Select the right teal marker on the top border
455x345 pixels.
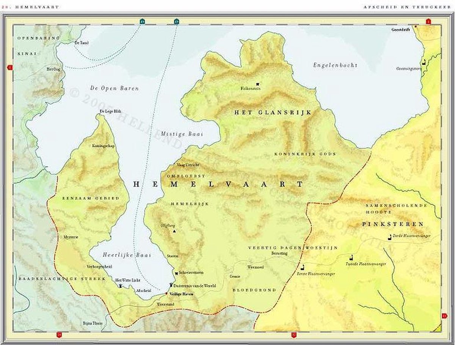[177, 22]
